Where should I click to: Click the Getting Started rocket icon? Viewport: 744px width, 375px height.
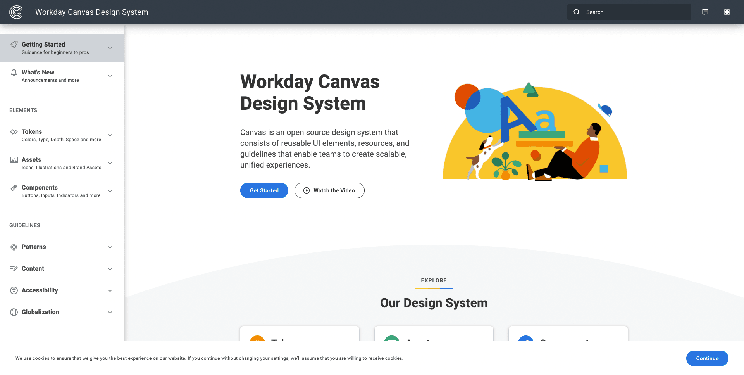[x=14, y=45]
